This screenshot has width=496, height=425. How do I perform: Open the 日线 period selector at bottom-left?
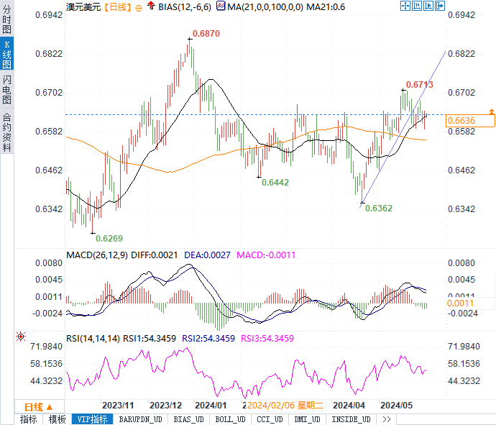(39, 407)
